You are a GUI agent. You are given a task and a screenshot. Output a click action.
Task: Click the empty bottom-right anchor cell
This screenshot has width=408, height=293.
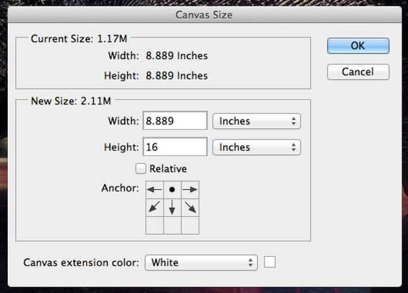click(190, 225)
